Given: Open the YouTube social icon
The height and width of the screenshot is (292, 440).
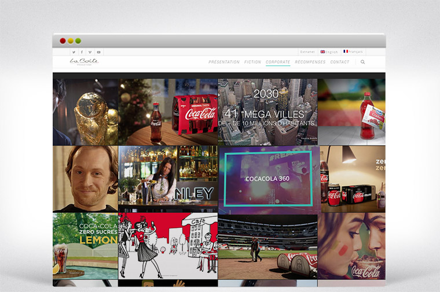Looking at the screenshot, I should click(98, 52).
